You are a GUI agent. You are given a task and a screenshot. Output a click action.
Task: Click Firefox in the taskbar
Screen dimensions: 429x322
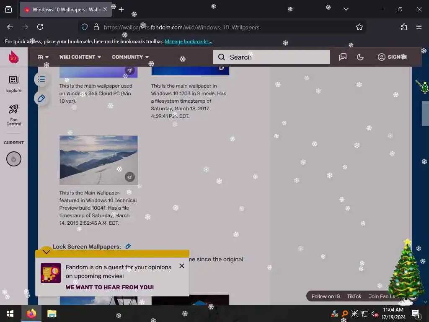(31, 314)
